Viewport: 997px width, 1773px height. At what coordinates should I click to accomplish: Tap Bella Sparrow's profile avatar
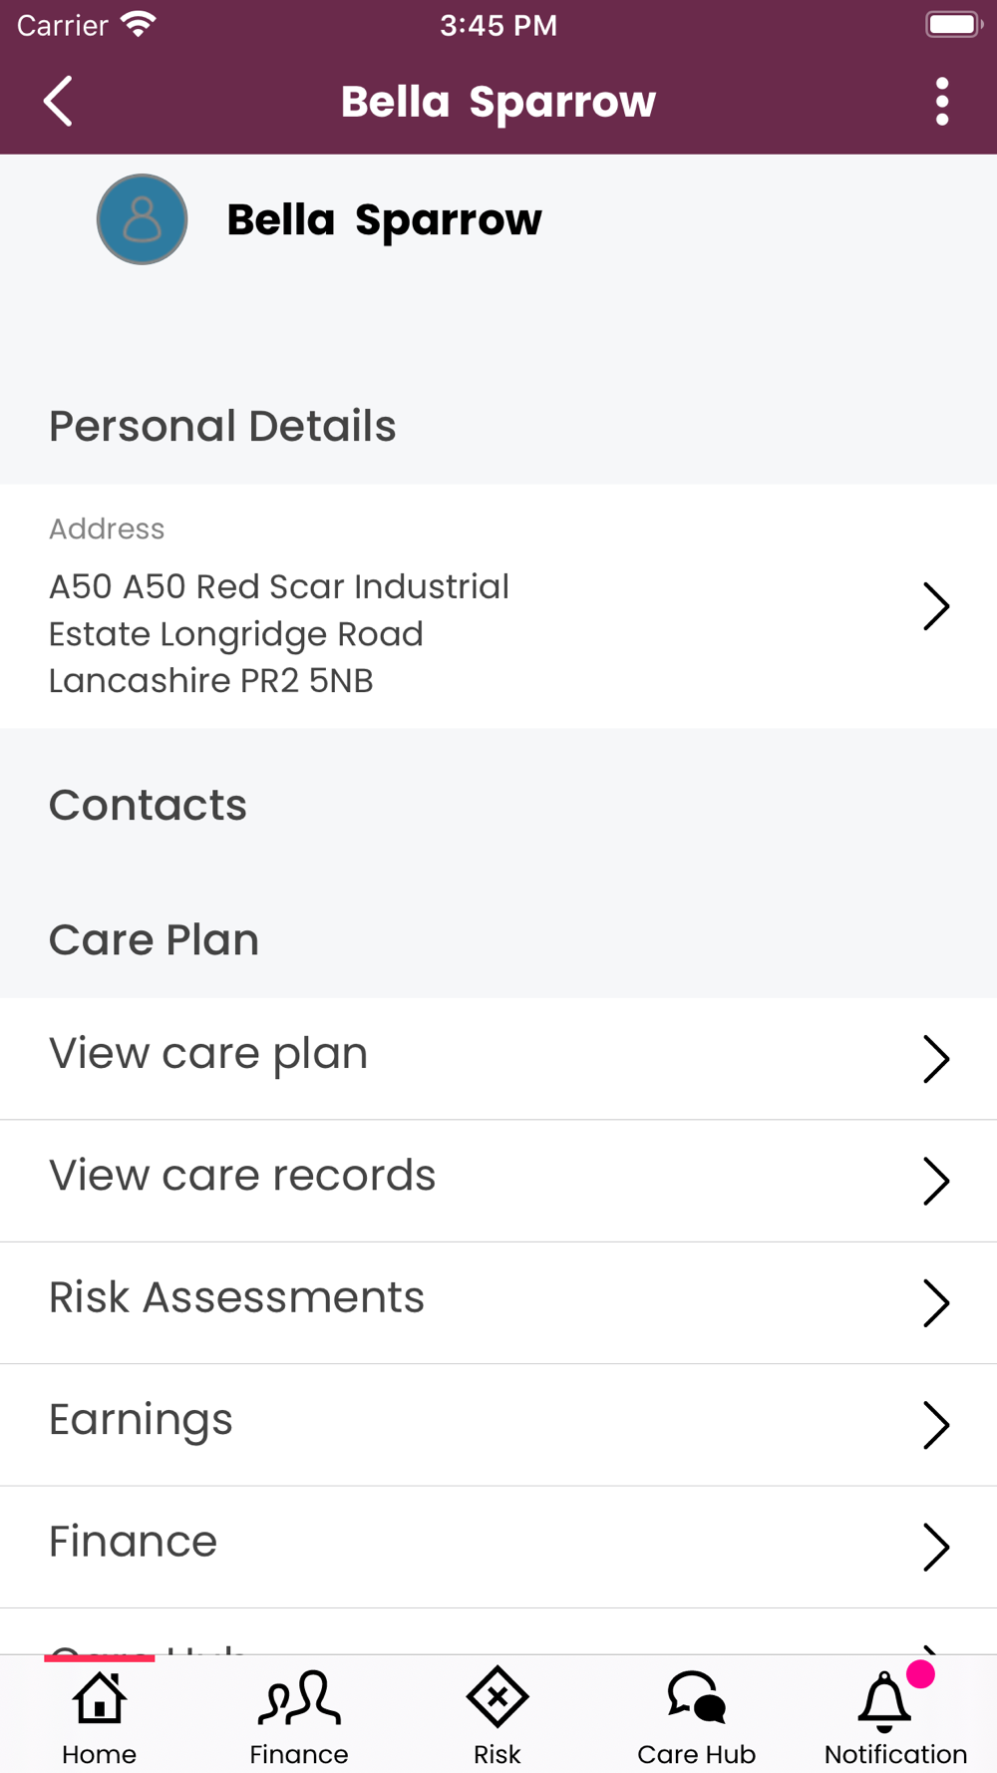click(142, 219)
